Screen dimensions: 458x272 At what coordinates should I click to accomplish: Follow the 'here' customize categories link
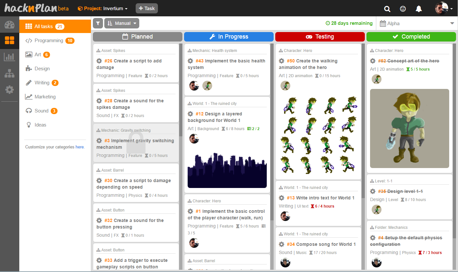pos(80,147)
